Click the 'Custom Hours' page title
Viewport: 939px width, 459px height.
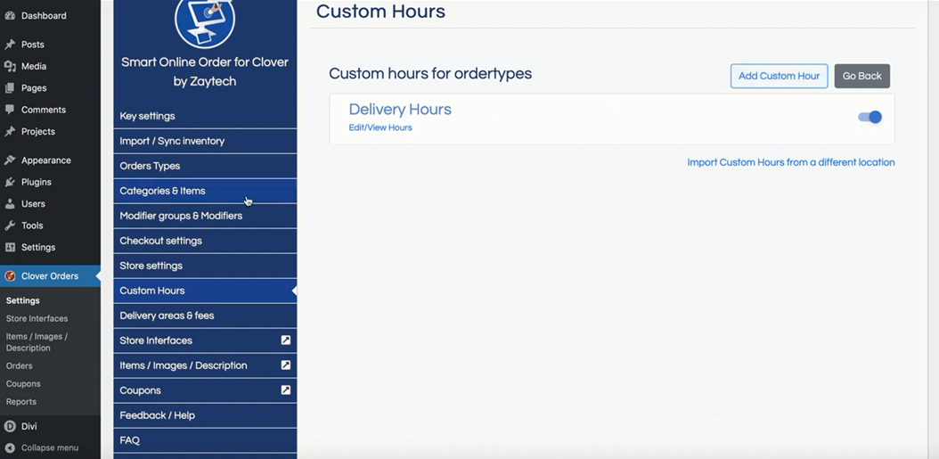[381, 12]
